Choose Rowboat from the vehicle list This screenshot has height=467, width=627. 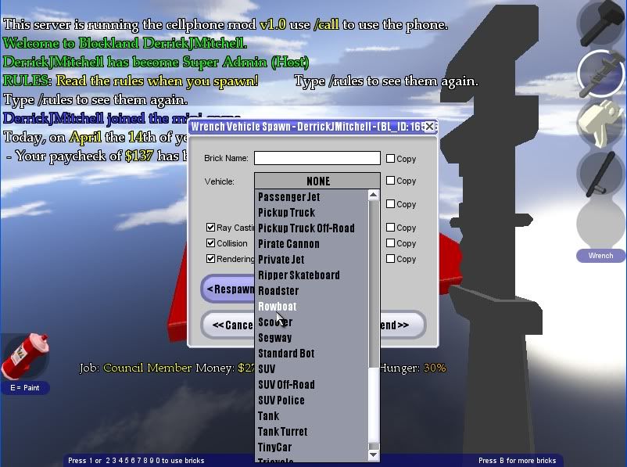click(278, 307)
